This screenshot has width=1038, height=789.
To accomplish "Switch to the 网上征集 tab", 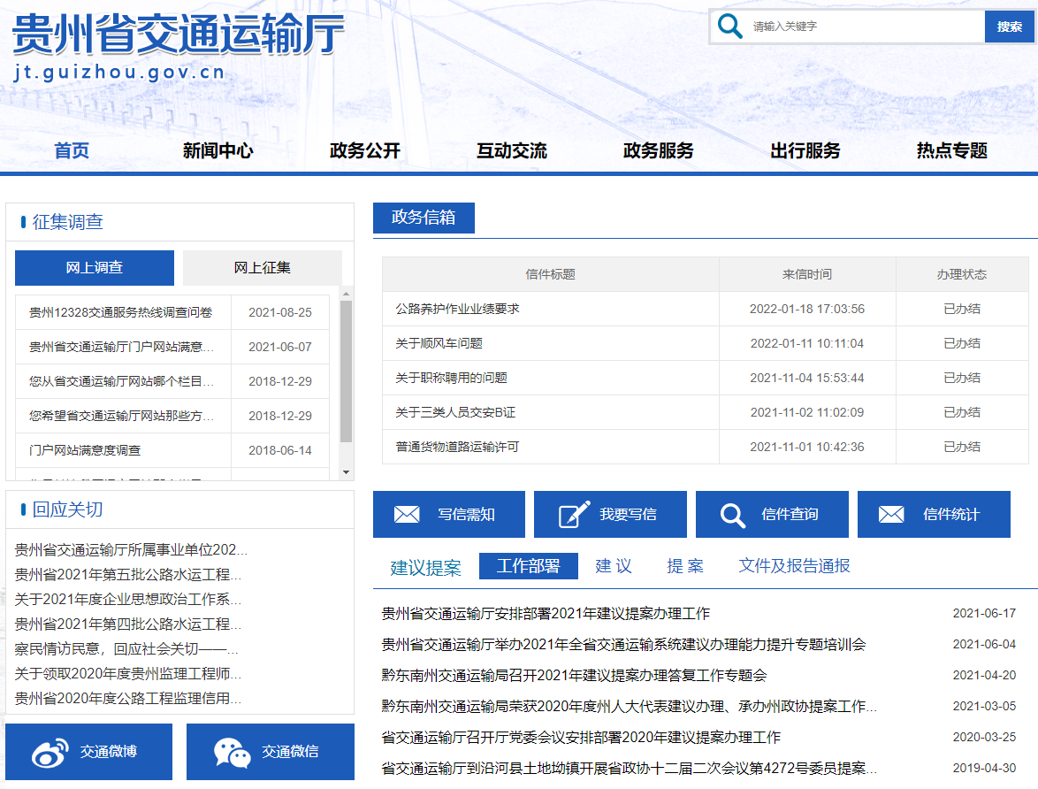I will (x=262, y=268).
